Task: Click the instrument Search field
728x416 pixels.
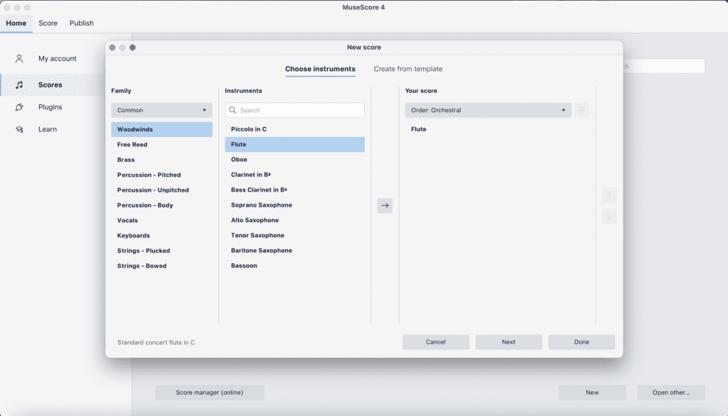Action: pyautogui.click(x=295, y=110)
